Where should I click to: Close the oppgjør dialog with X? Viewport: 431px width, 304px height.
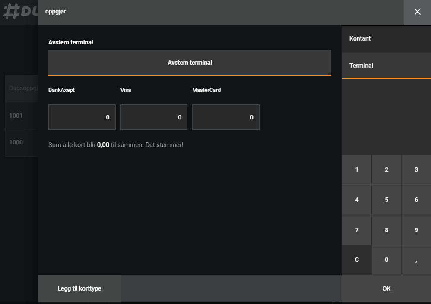click(417, 12)
